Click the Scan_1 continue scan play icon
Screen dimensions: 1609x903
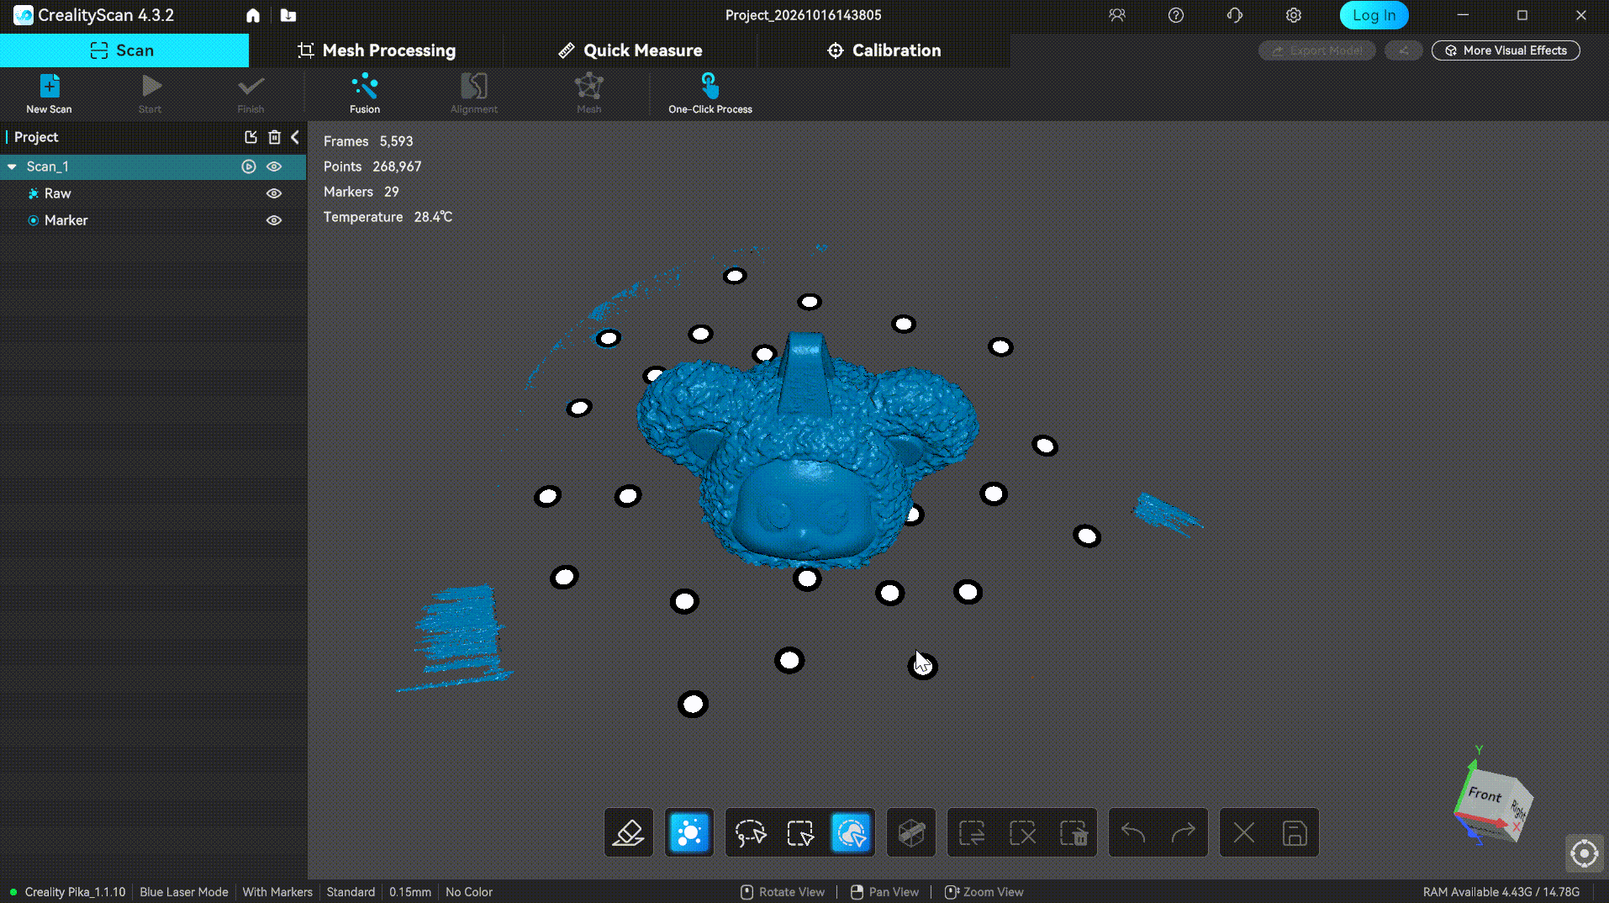pos(249,166)
